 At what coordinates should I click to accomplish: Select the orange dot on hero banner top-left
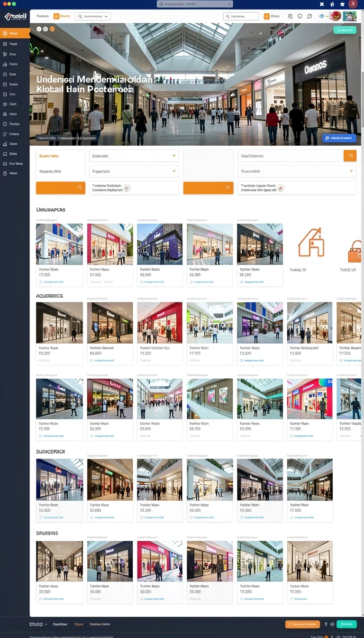[52, 29]
